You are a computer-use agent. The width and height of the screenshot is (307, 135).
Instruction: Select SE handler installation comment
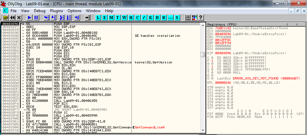pos(157,36)
